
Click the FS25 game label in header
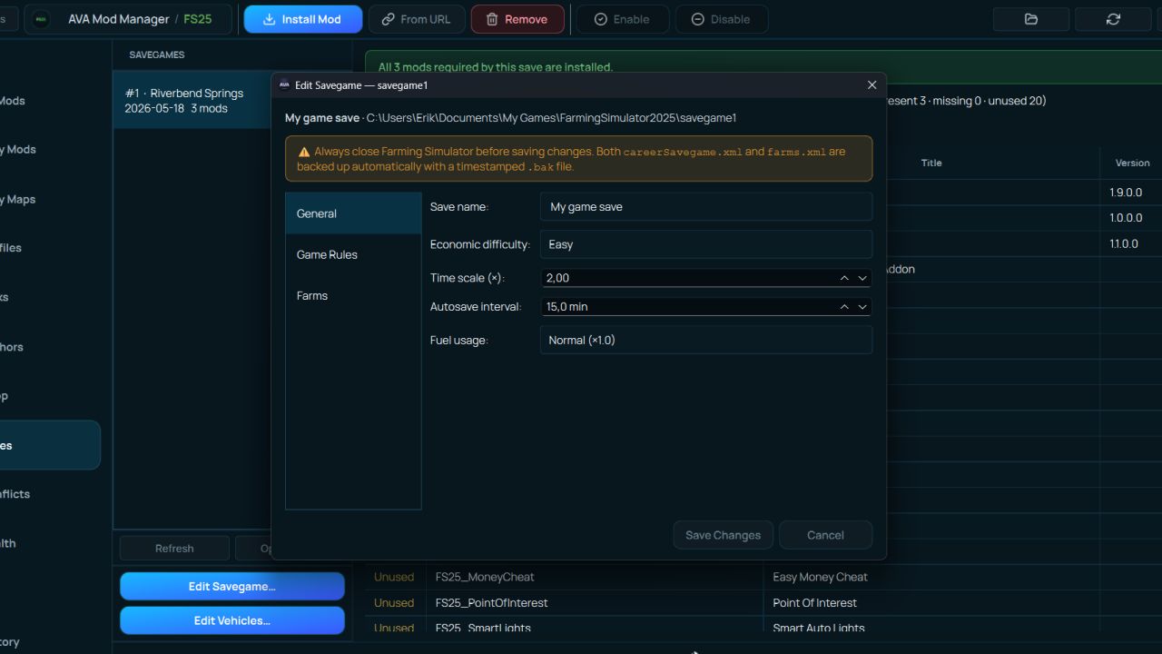point(198,19)
